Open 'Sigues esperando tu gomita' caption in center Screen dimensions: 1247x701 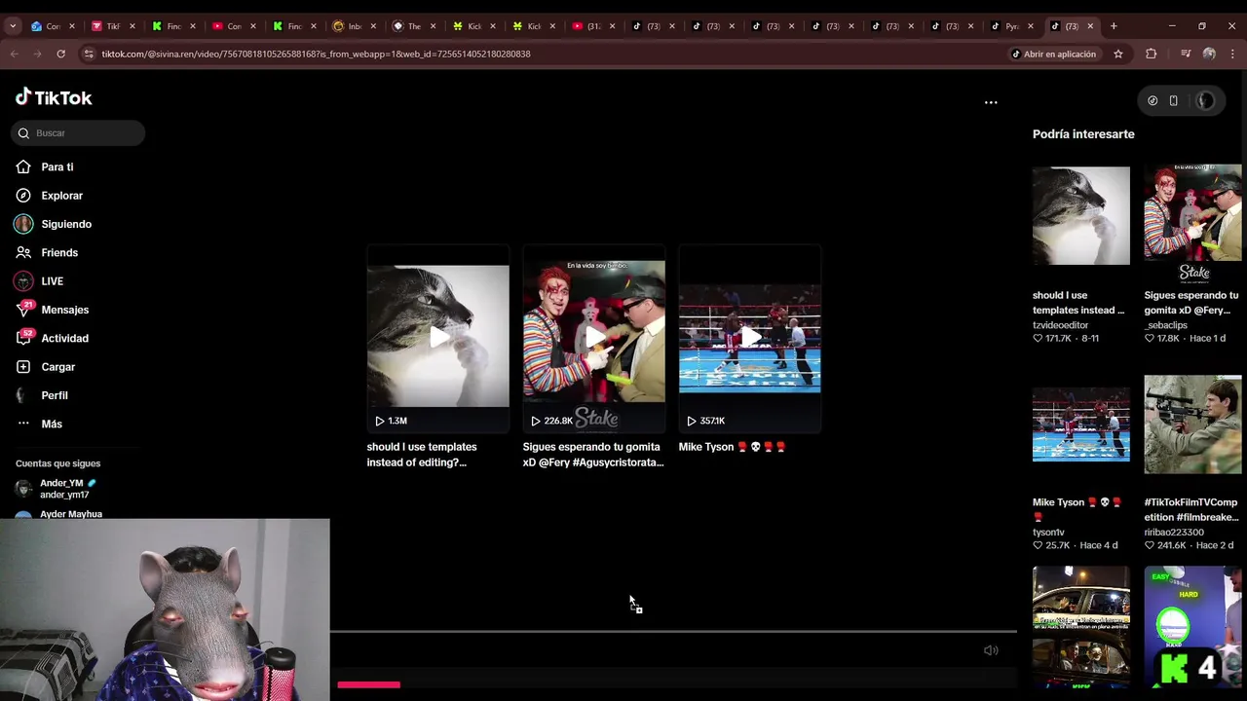(x=592, y=455)
